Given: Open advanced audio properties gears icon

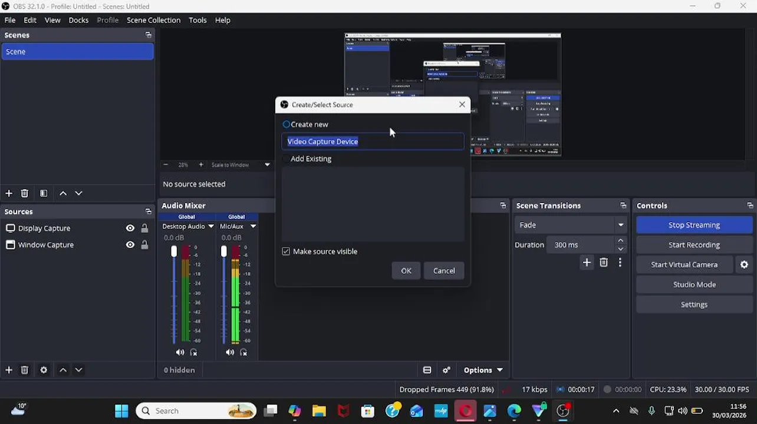Looking at the screenshot, I should pos(446,370).
